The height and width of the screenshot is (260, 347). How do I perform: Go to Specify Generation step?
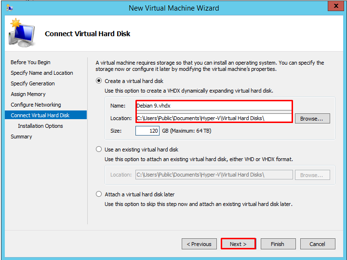tap(33, 83)
